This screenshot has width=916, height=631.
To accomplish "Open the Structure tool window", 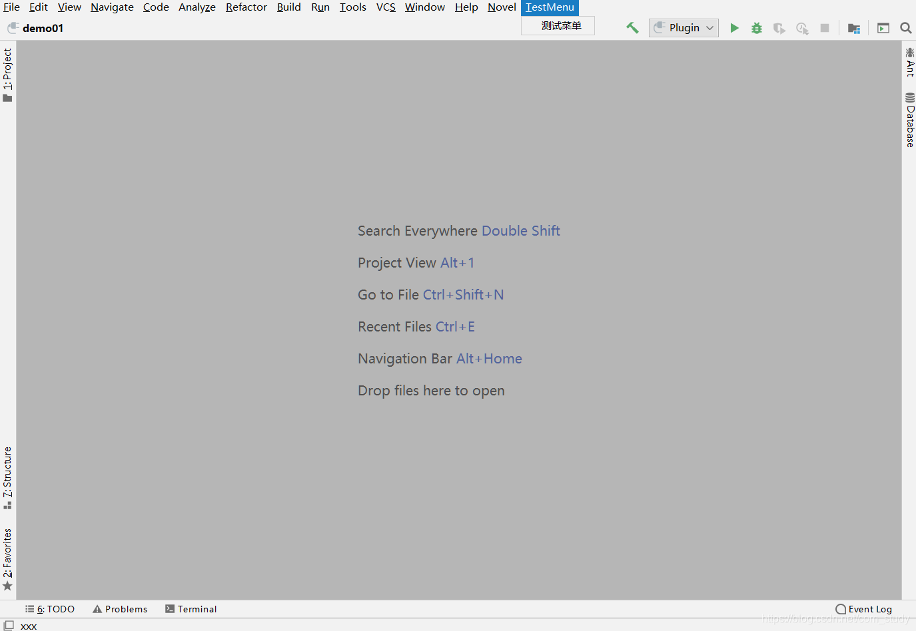I will pos(7,478).
